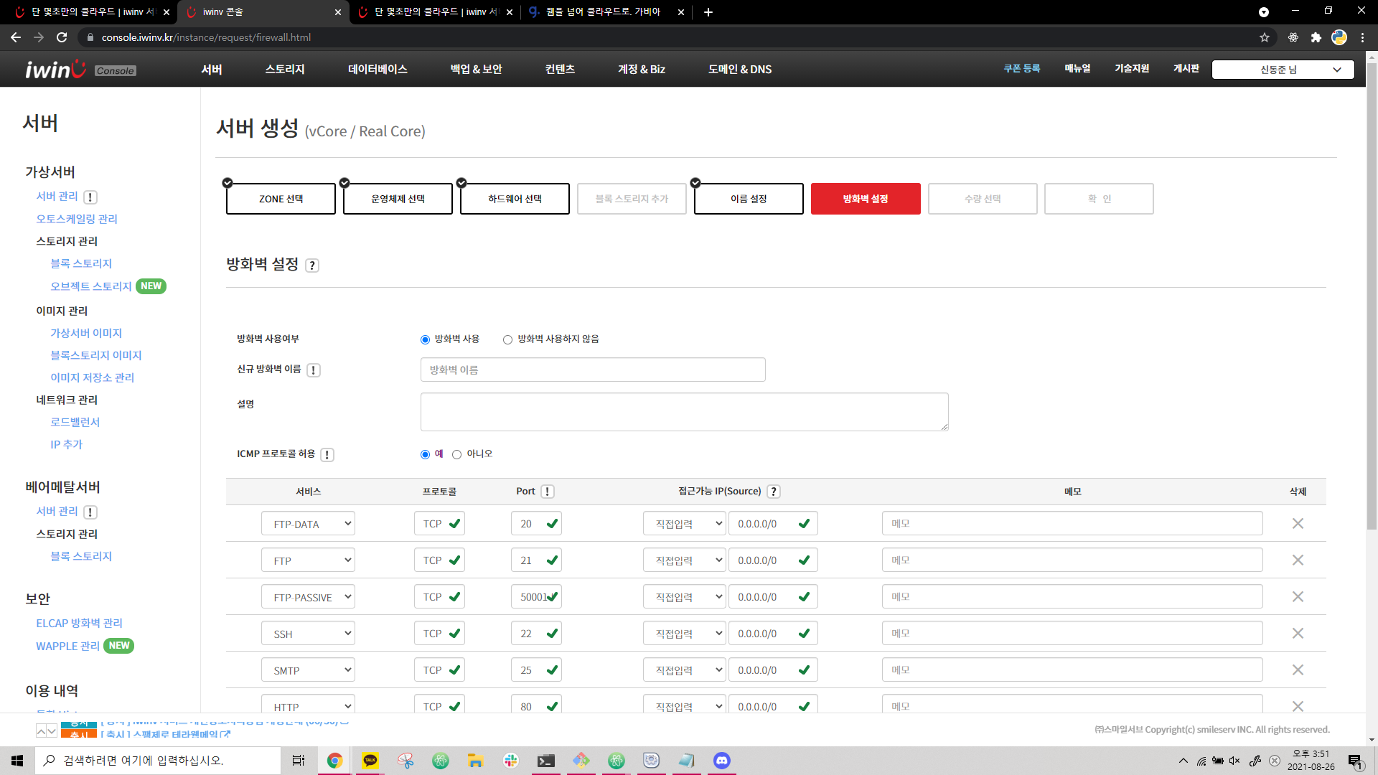Click the info icon next to Port header

coord(548,492)
